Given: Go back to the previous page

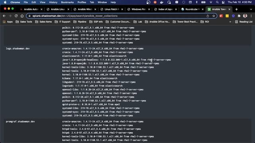Looking at the screenshot, I should point(4,16).
